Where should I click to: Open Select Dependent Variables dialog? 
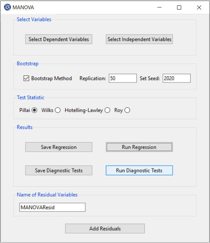(59, 39)
